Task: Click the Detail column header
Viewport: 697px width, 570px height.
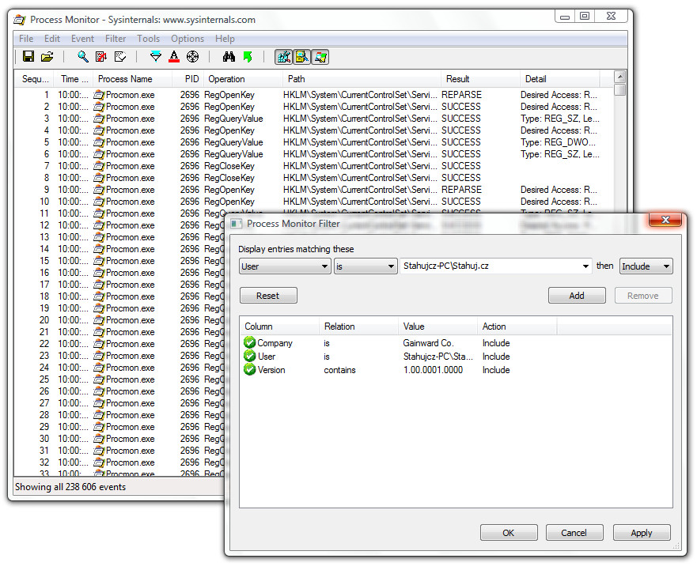Action: (560, 79)
